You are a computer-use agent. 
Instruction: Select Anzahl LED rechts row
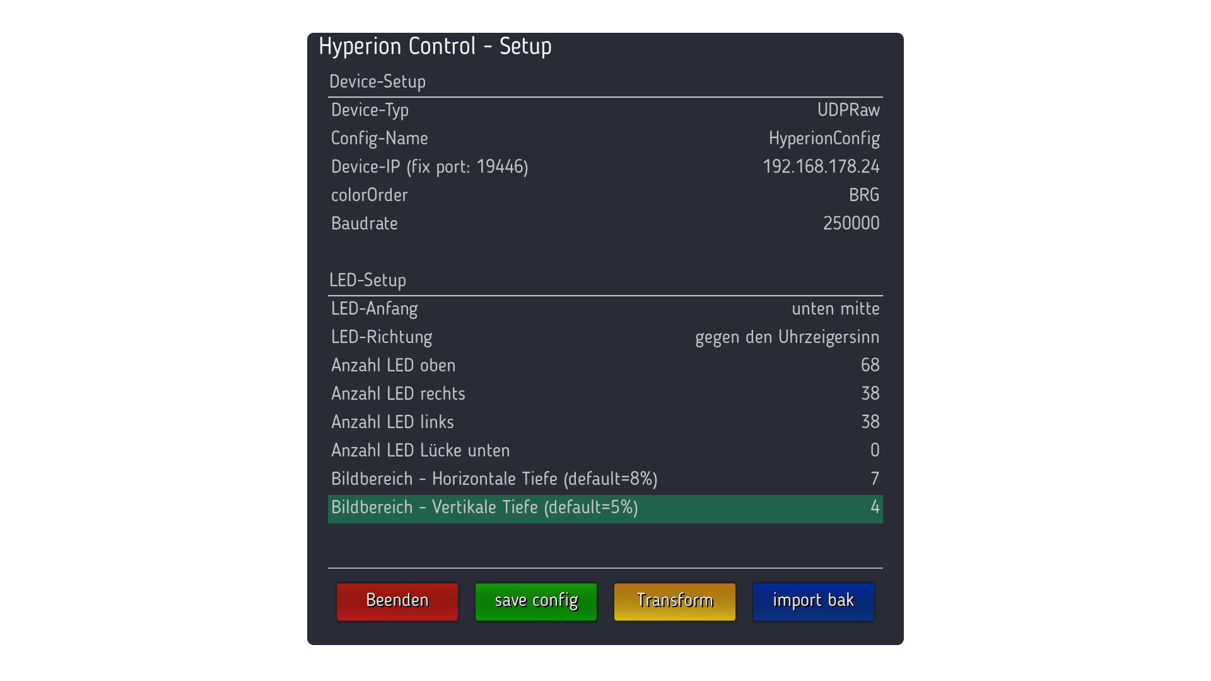tap(604, 394)
